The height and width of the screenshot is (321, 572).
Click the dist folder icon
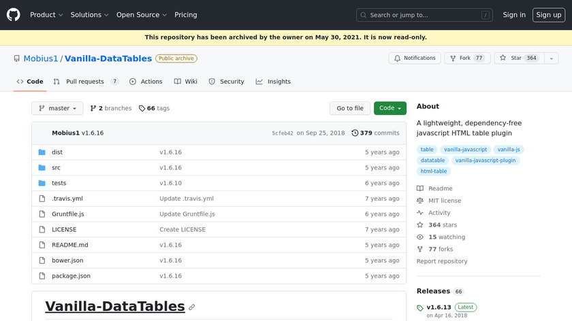click(x=42, y=152)
